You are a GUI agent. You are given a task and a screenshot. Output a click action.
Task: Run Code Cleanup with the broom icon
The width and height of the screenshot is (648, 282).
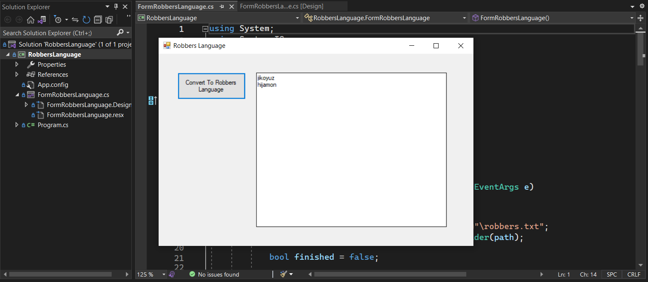click(x=284, y=274)
